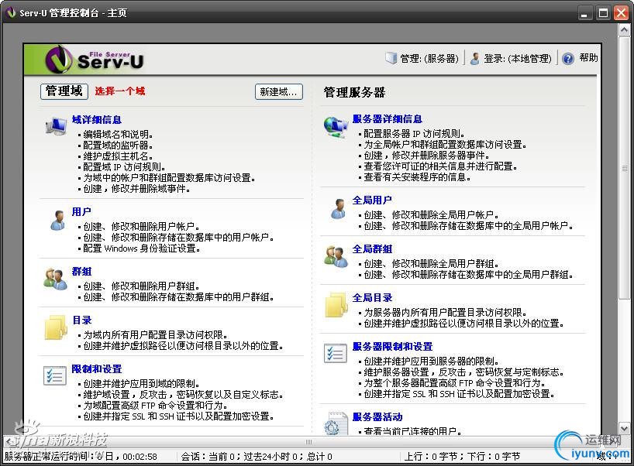The width and height of the screenshot is (634, 466).
Task: Click the 管理服务器 heading
Action: [354, 92]
